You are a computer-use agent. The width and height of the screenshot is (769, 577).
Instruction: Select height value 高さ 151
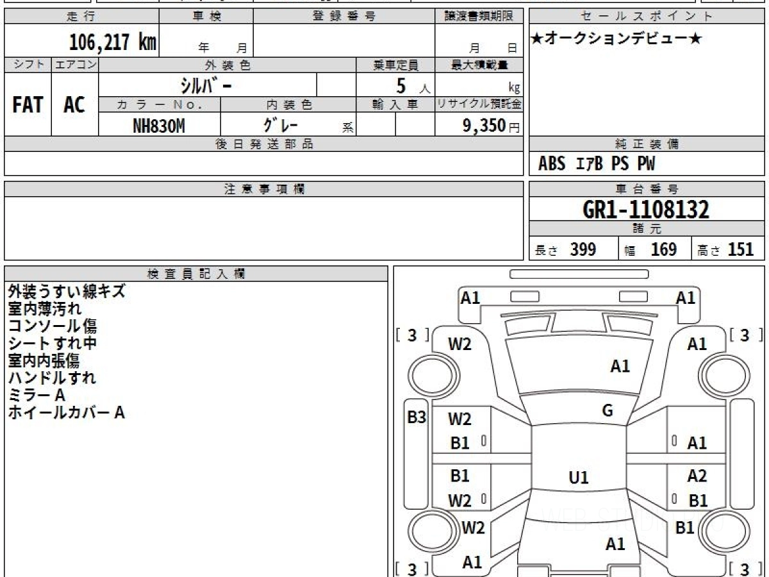coord(726,249)
